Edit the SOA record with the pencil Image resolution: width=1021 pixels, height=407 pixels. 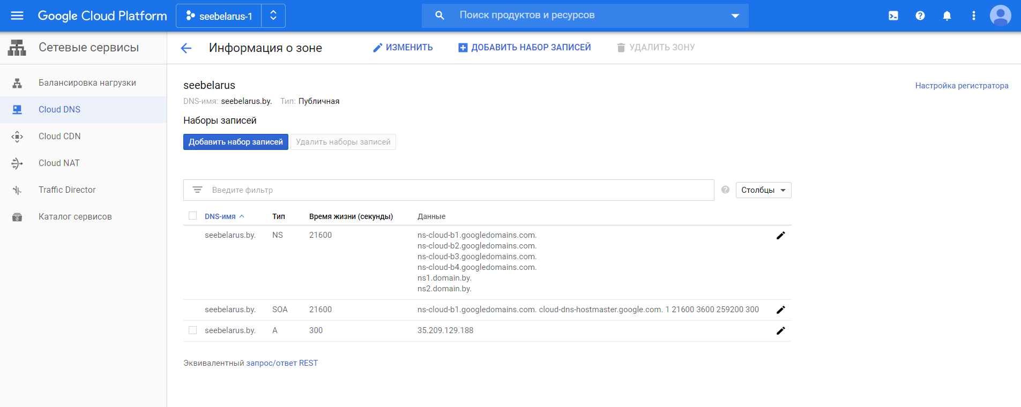[781, 310]
